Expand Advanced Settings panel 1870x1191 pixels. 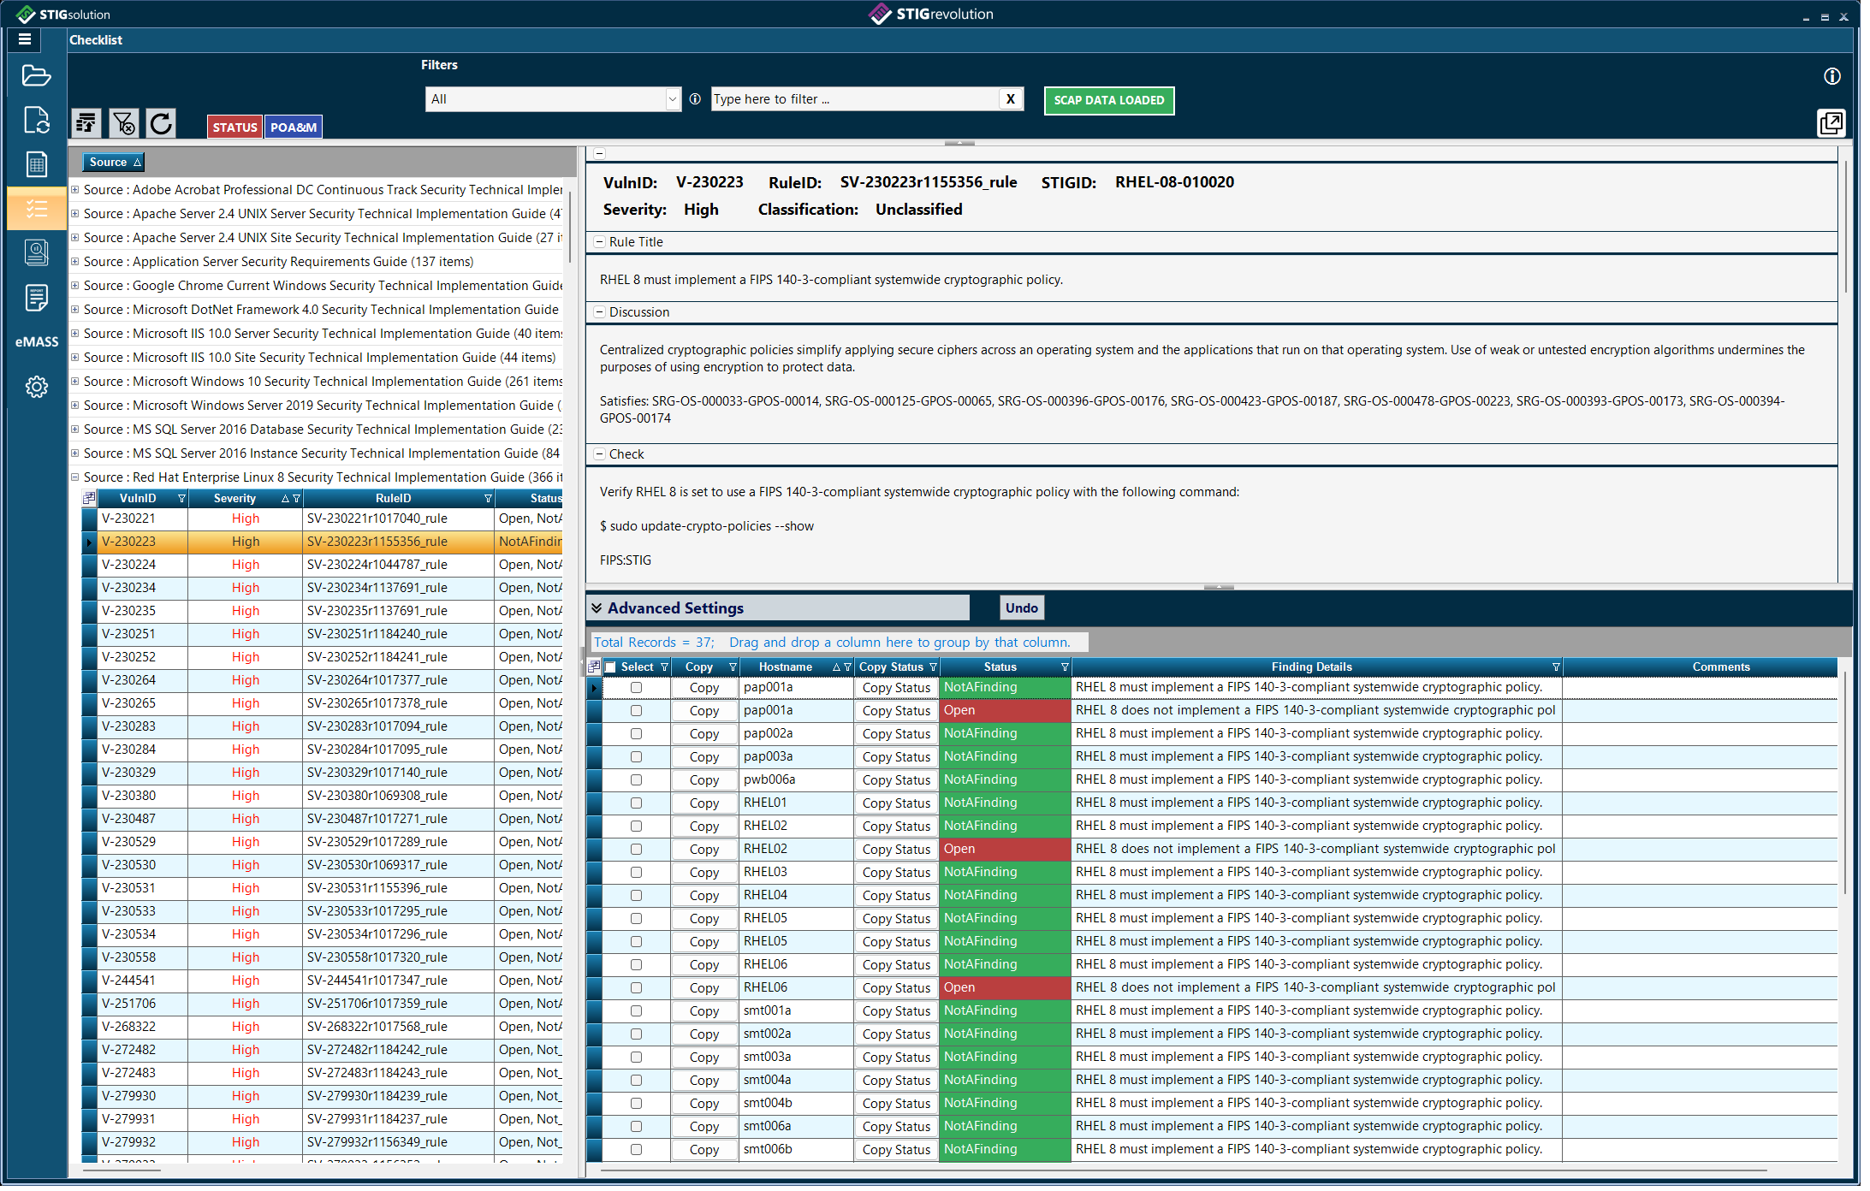[x=597, y=608]
